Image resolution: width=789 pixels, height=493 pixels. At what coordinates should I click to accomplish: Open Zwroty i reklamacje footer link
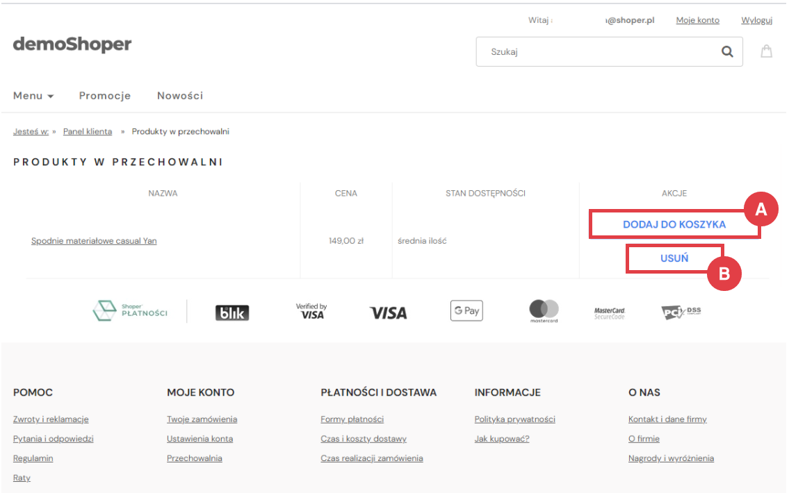click(51, 419)
